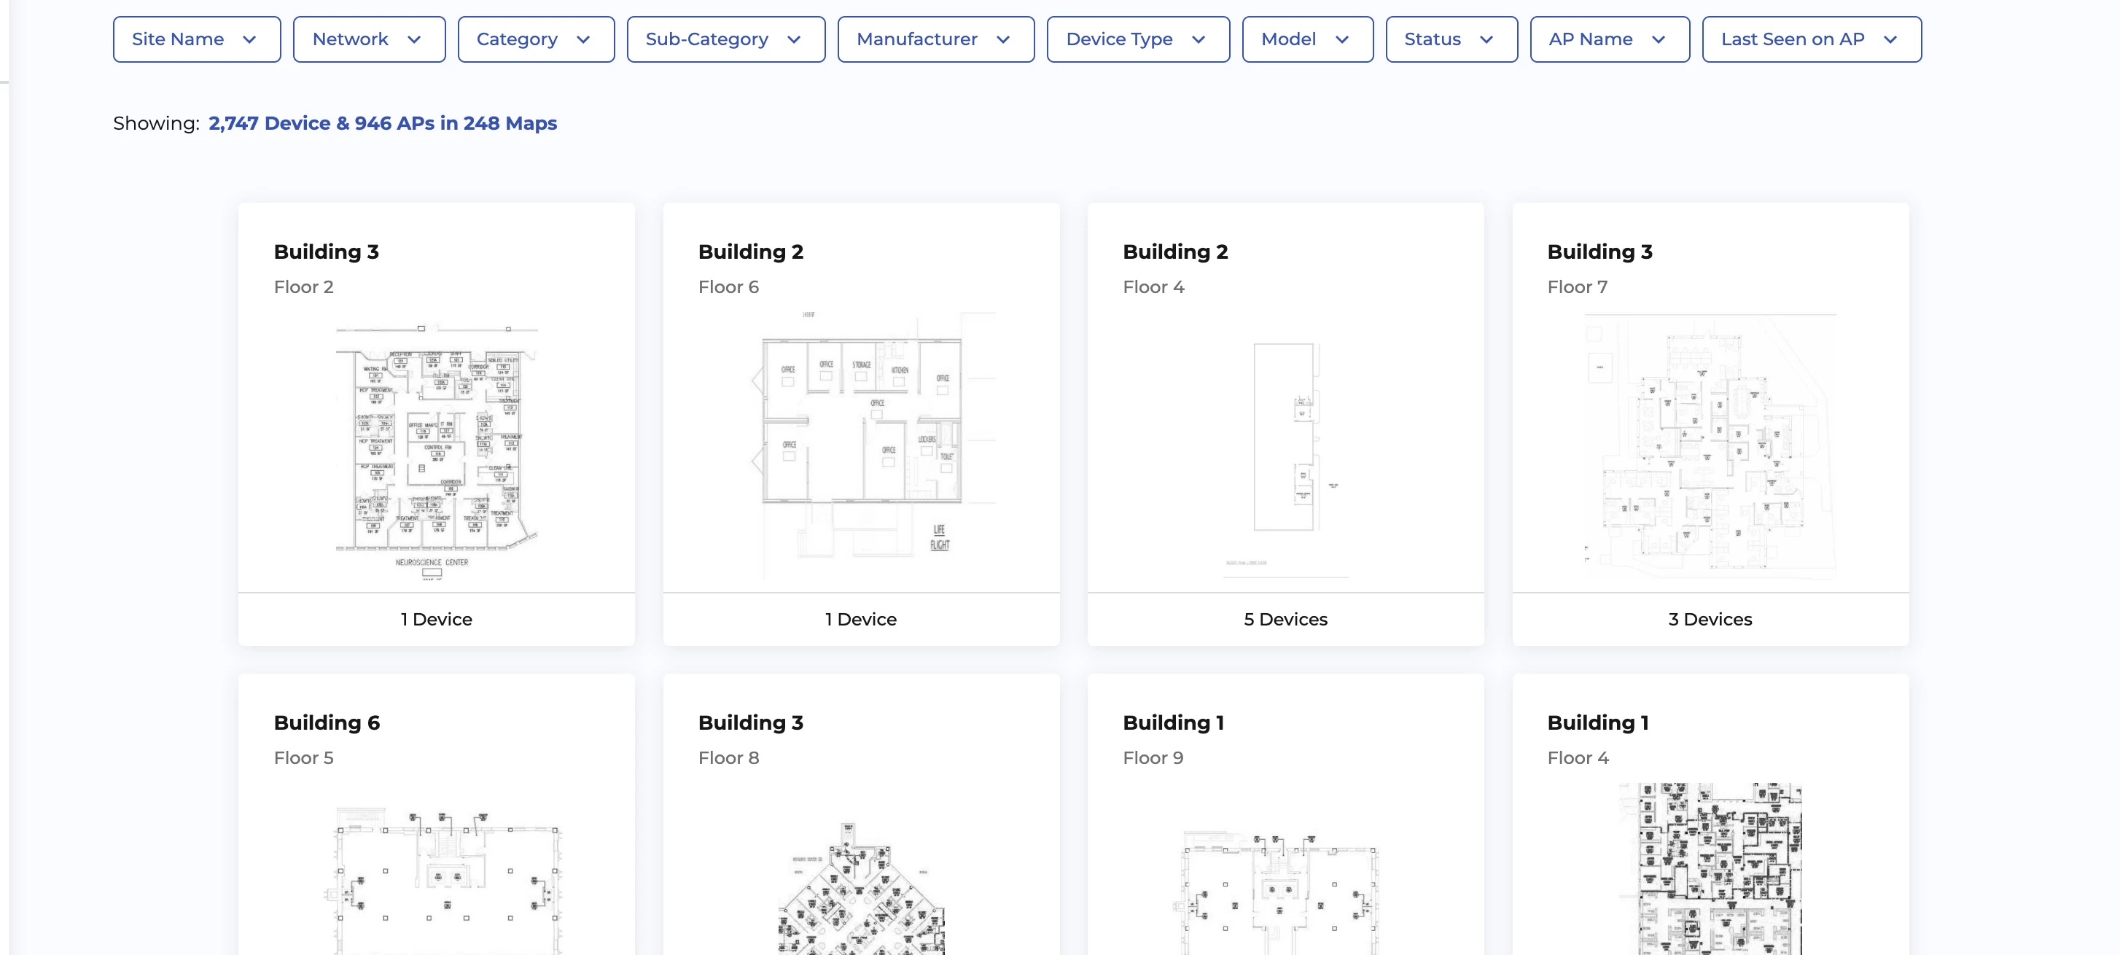Expand the Network filter dropdown
The width and height of the screenshot is (2120, 955).
click(369, 39)
